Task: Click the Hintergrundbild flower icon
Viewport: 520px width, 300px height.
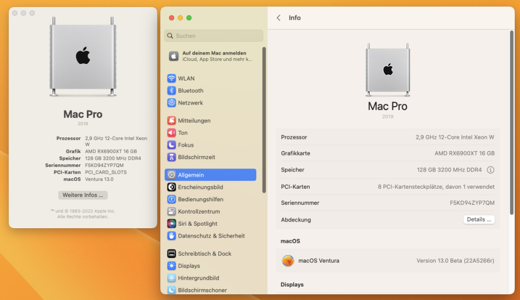Action: (x=172, y=278)
